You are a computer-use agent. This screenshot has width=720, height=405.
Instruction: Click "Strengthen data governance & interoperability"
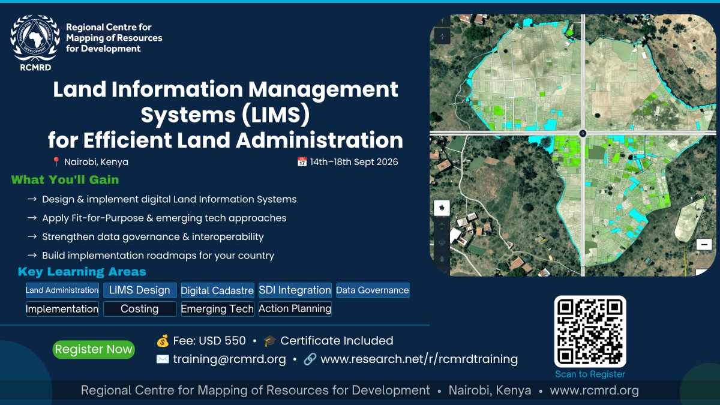153,236
